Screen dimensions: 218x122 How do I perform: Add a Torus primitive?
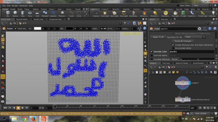coord(30,14)
